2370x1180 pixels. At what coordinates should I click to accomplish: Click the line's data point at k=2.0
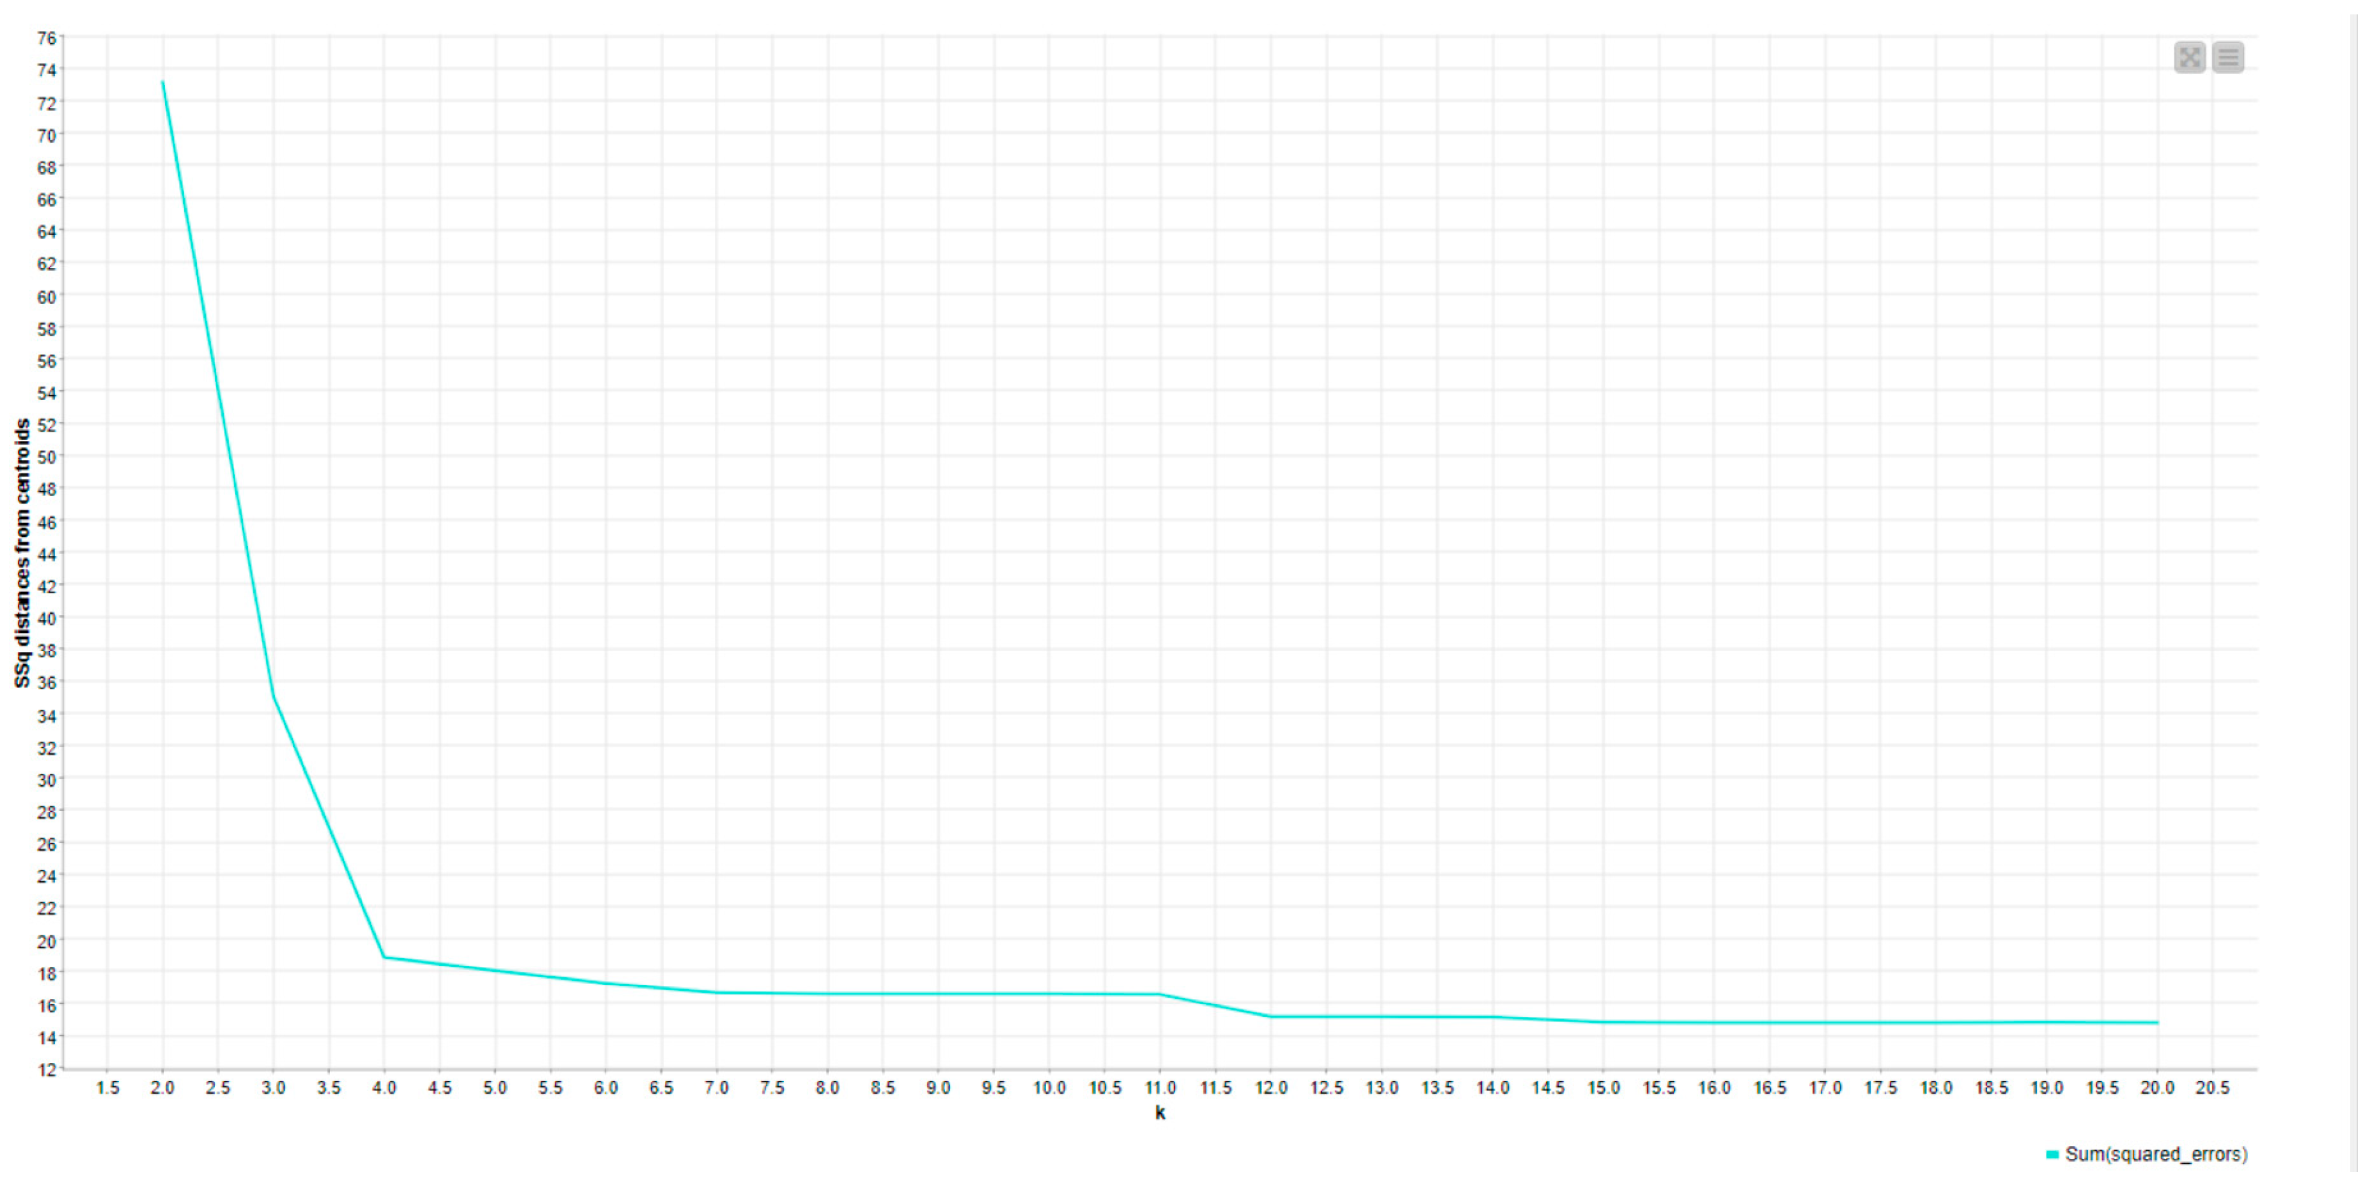[x=163, y=82]
